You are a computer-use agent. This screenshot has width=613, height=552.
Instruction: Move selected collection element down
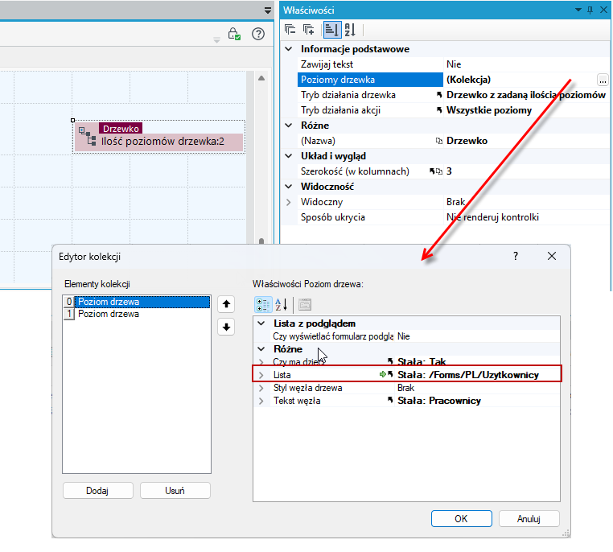[226, 327]
